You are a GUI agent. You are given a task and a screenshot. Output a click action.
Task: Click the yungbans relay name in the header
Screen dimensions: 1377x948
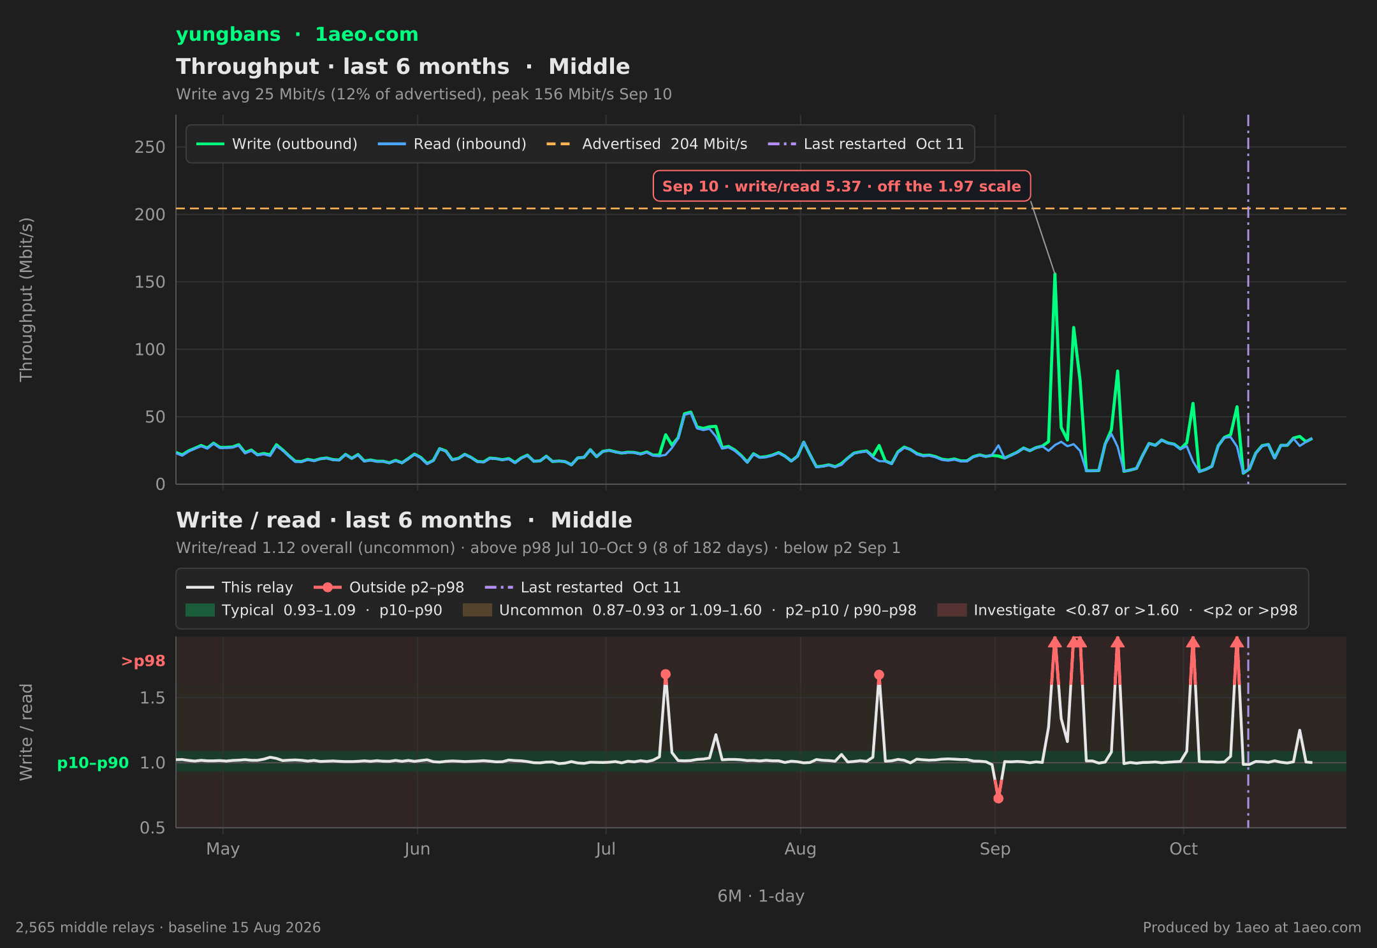pyautogui.click(x=228, y=34)
